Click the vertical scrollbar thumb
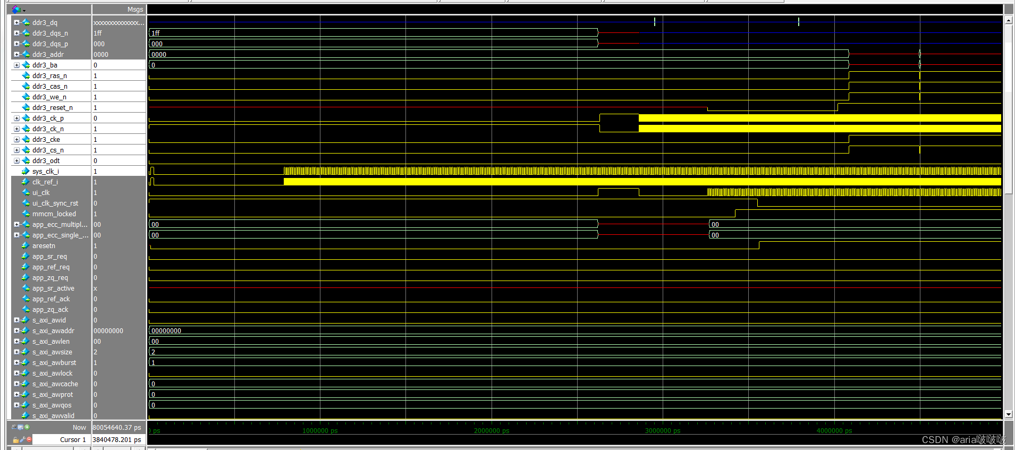The height and width of the screenshot is (450, 1015). point(1008,109)
